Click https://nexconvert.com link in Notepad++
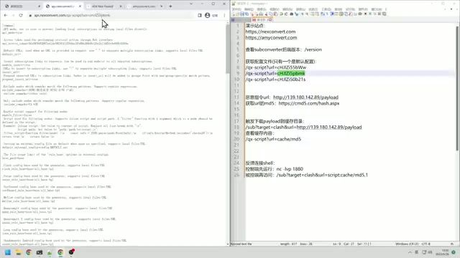460x258 pixels. click(270, 32)
